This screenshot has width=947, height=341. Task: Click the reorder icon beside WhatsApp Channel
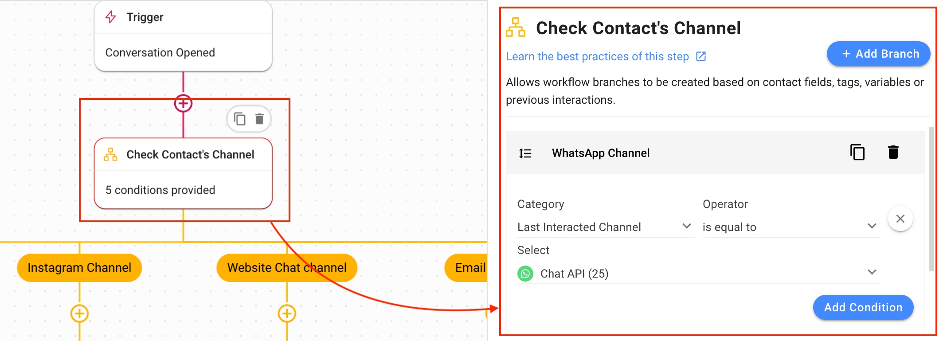(525, 153)
